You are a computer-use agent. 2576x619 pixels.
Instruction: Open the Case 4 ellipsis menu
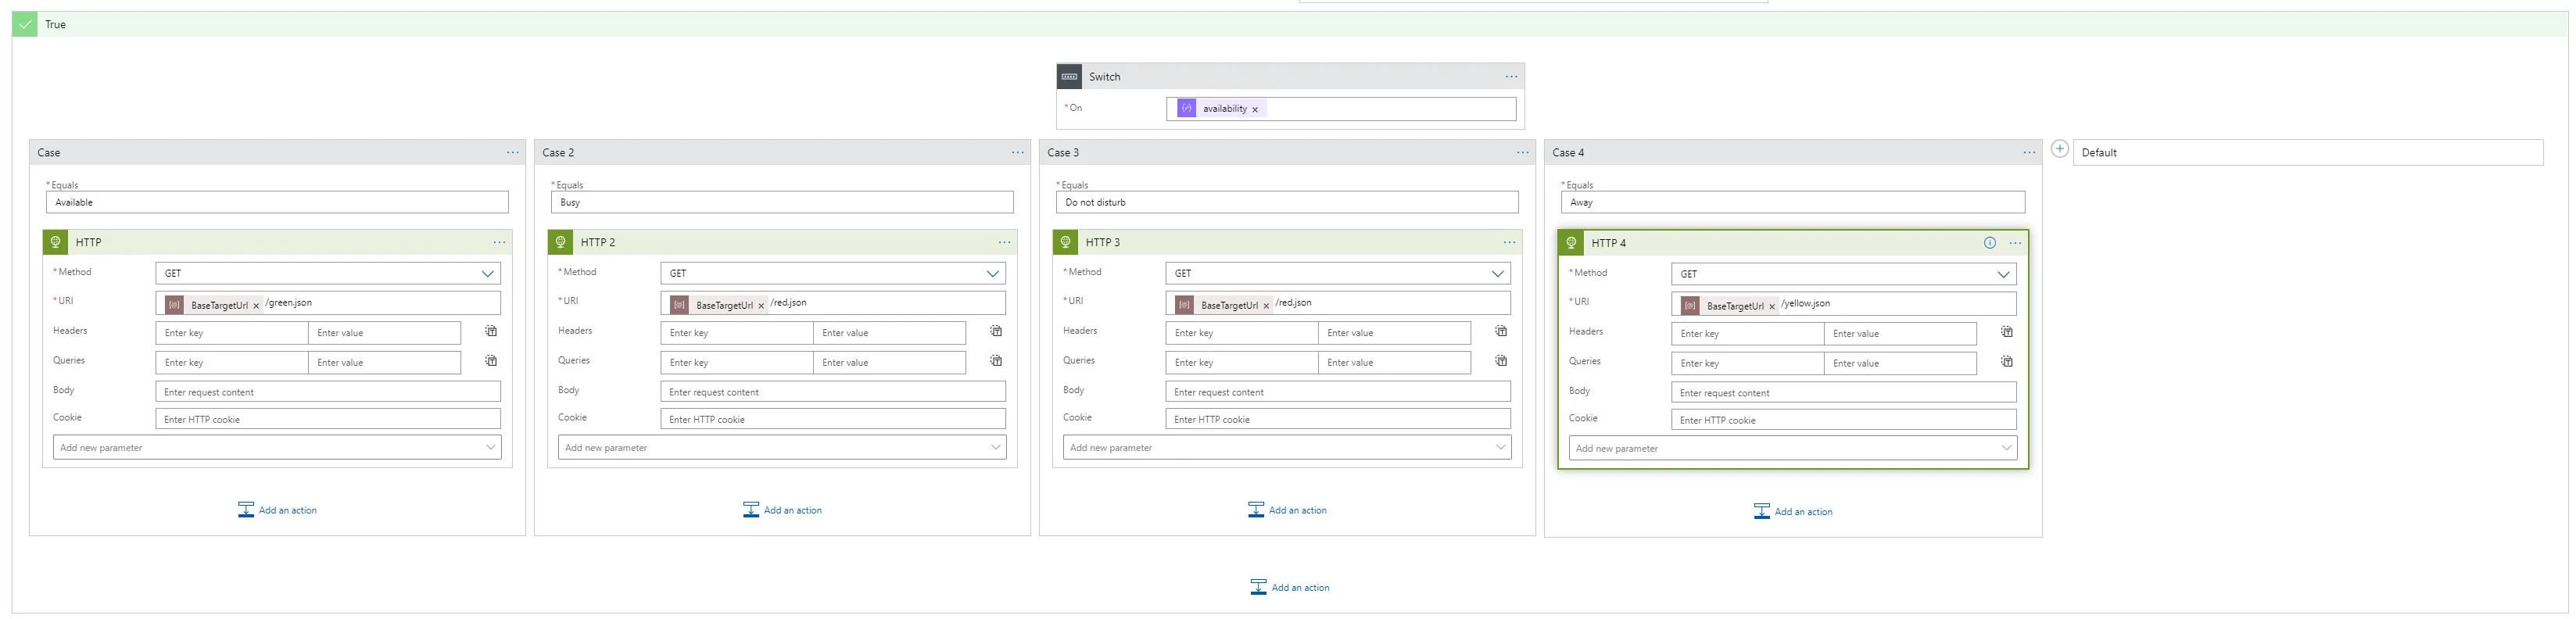point(2028,153)
